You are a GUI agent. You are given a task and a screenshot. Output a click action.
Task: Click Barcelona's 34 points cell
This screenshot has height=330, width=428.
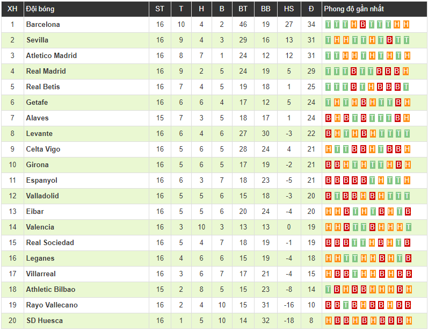coord(311,24)
